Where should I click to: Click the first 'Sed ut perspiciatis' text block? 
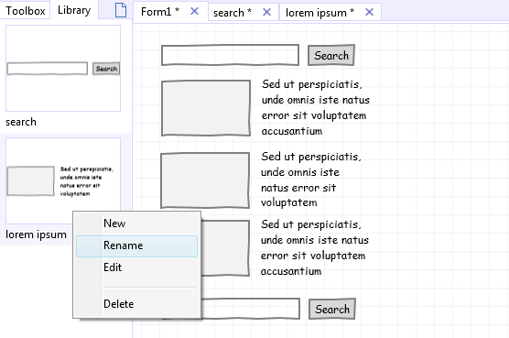pyautogui.click(x=316, y=107)
